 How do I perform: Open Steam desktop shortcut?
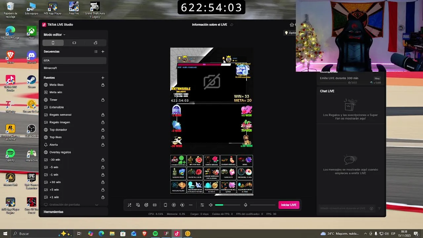(x=31, y=82)
